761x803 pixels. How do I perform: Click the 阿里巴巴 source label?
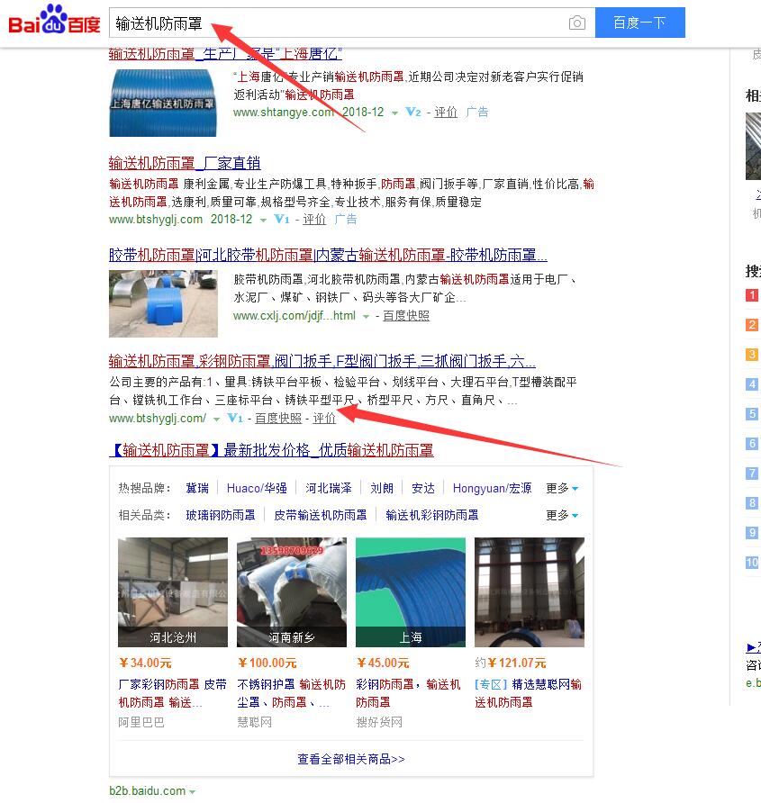(141, 723)
